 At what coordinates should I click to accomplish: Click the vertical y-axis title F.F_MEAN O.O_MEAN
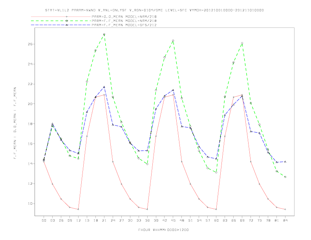click(x=15, y=123)
